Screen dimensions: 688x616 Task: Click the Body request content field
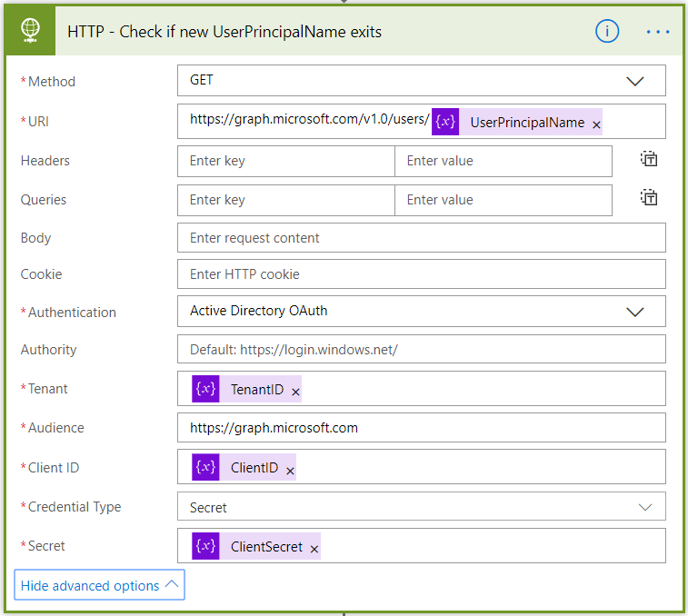pos(421,238)
